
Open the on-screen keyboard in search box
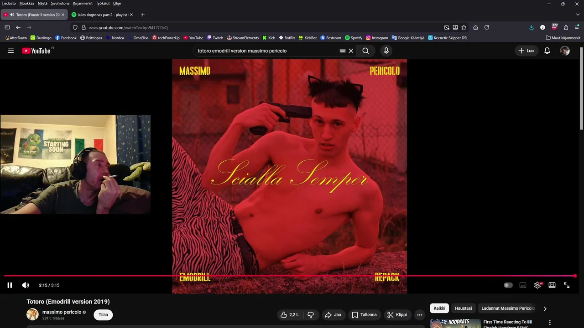point(343,51)
